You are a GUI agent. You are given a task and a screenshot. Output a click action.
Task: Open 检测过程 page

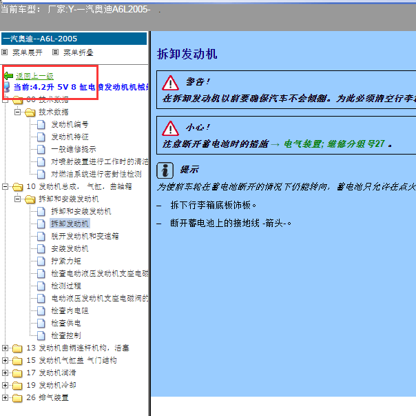pos(66,286)
